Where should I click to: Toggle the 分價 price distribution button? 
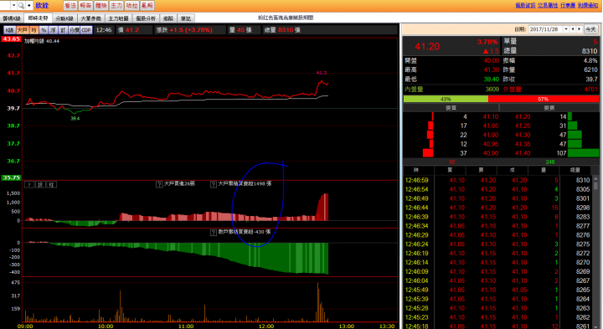[x=75, y=30]
